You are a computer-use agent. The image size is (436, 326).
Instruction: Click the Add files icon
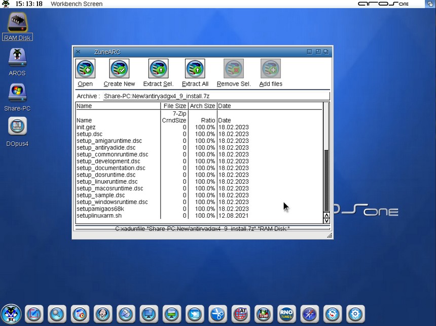click(271, 69)
